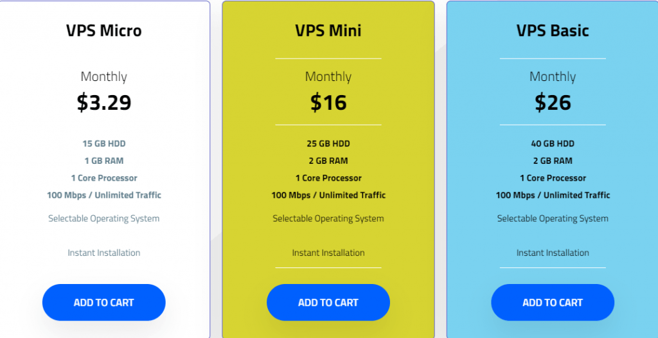Screen dimensions: 658x338
Task: Click 2 GB RAM in VPS Mini
Action: coord(328,161)
